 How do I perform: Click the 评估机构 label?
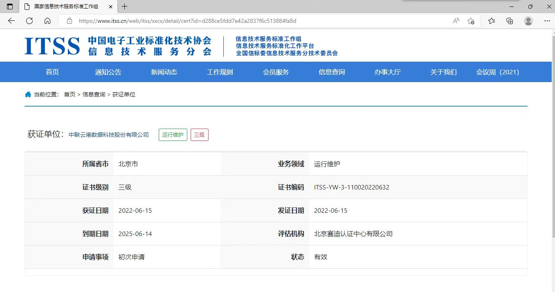(291, 234)
